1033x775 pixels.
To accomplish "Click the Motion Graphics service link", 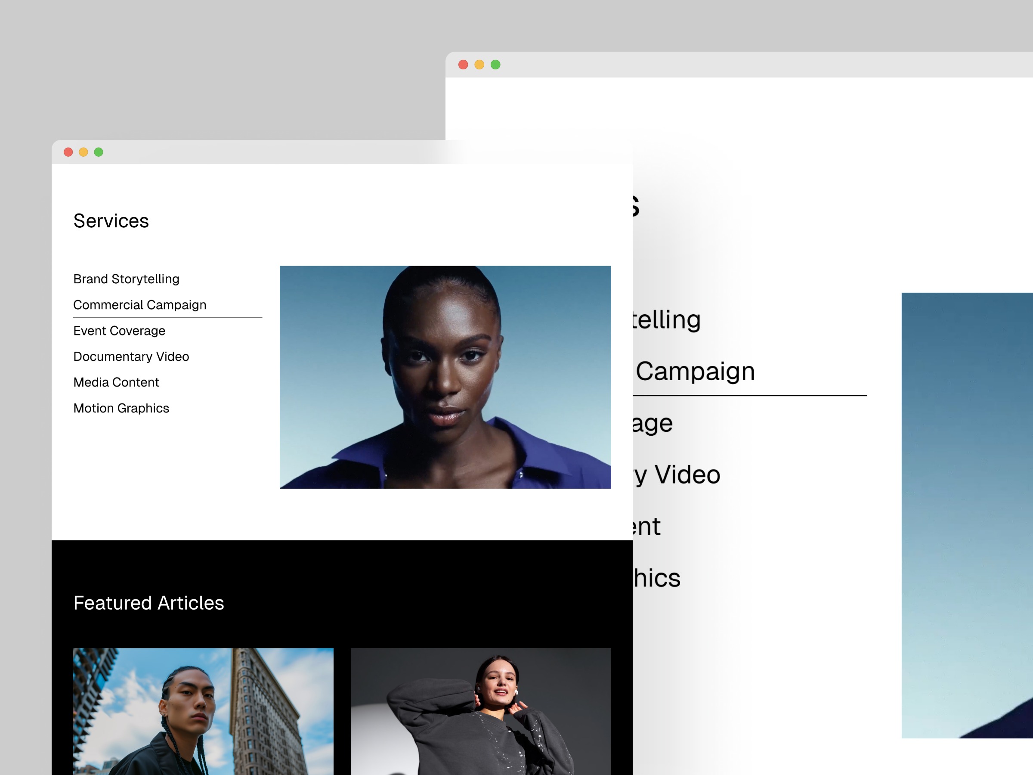I will [x=121, y=408].
